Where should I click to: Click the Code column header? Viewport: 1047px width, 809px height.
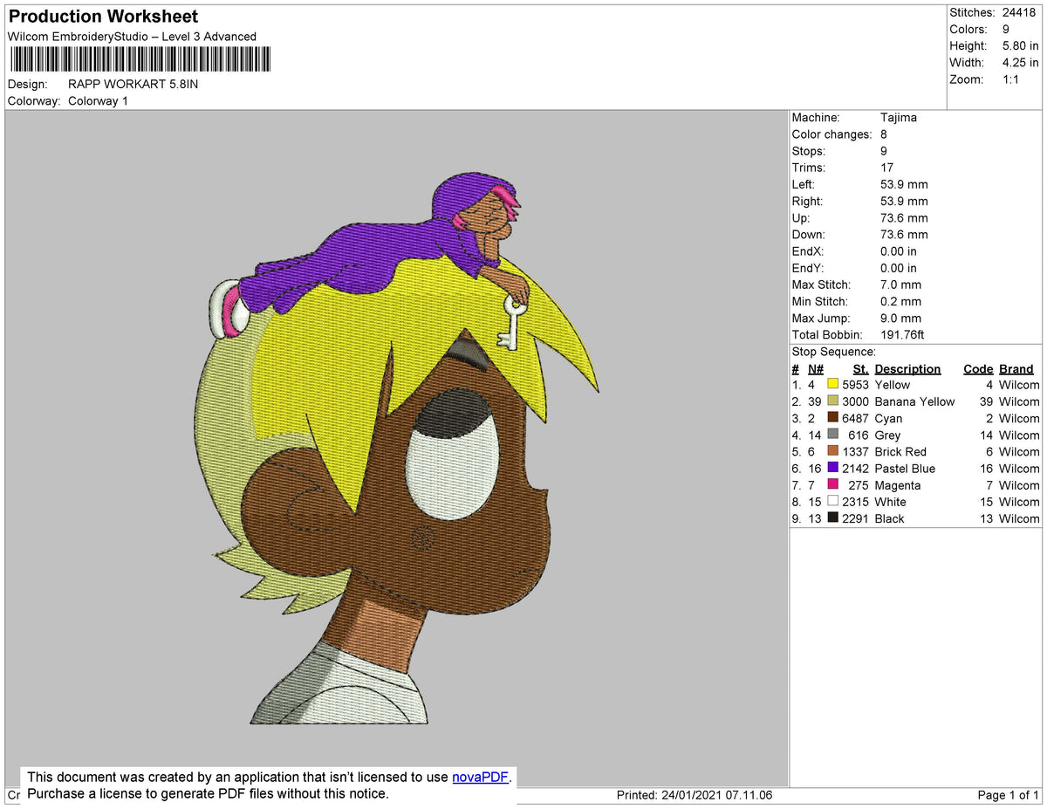(x=977, y=369)
